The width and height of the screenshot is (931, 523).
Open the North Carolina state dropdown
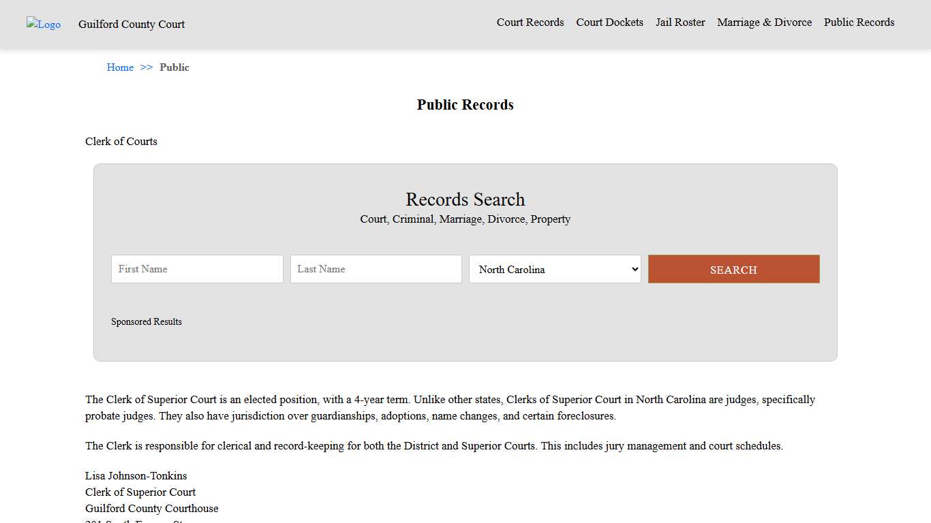coord(554,269)
